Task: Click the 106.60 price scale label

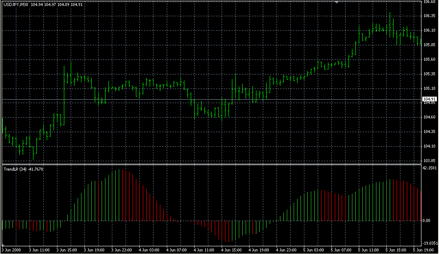Action: (429, 2)
